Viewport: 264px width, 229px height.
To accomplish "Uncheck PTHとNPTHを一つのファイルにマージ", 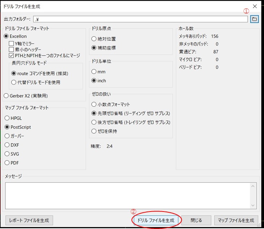I will pyautogui.click(x=11, y=55).
